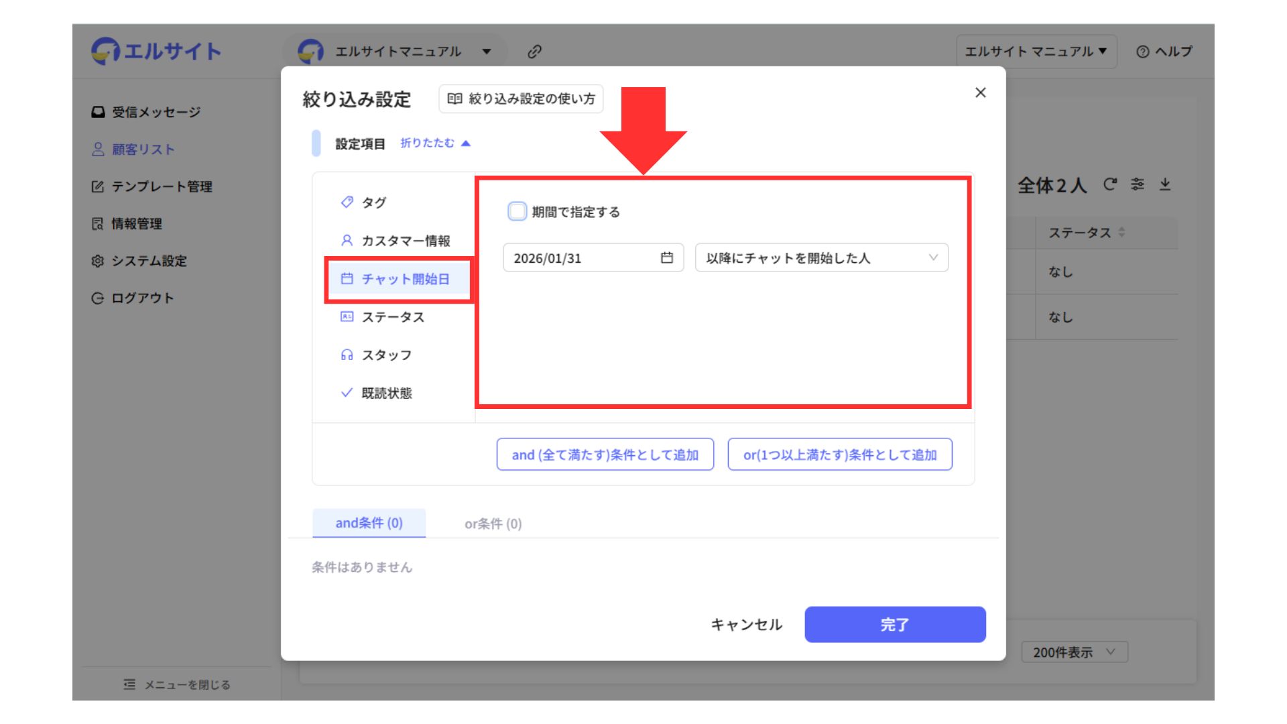Select the 既読状態 filter item

(386, 394)
